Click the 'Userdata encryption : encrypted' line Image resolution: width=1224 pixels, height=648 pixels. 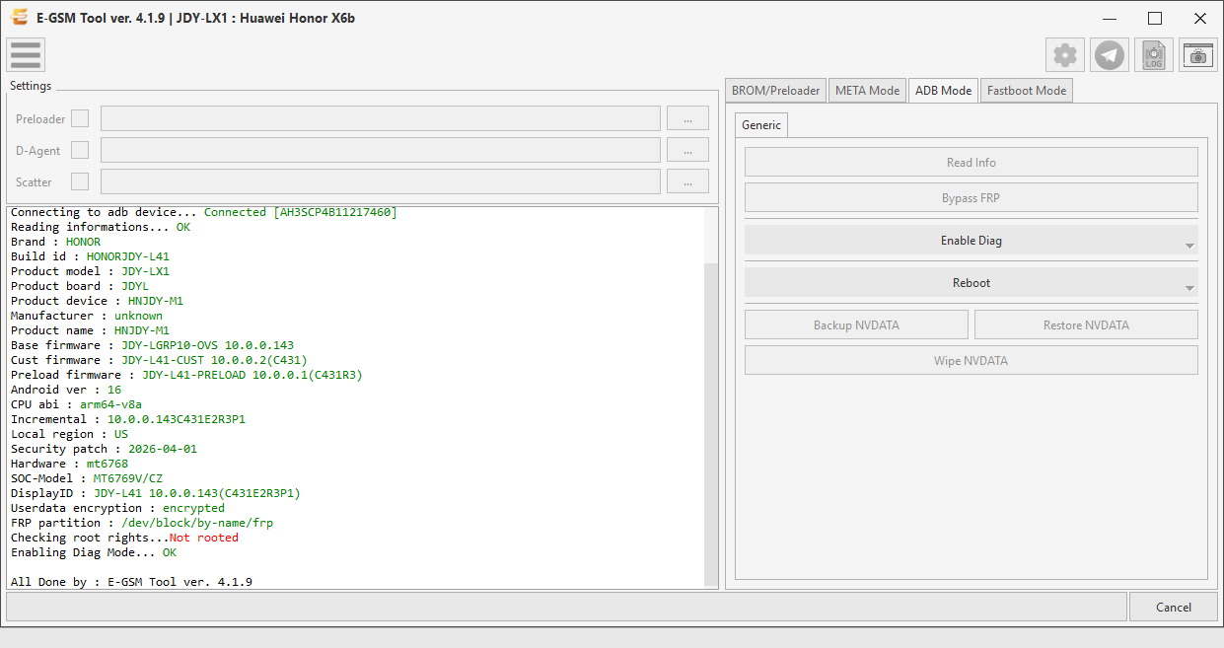click(118, 508)
